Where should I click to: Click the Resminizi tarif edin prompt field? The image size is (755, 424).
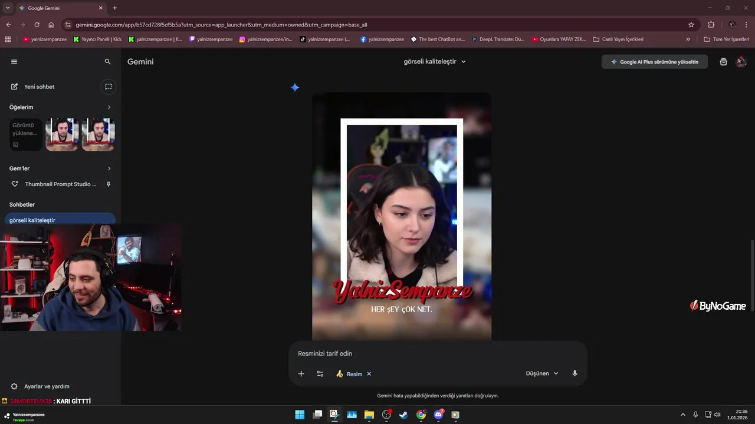[438, 353]
